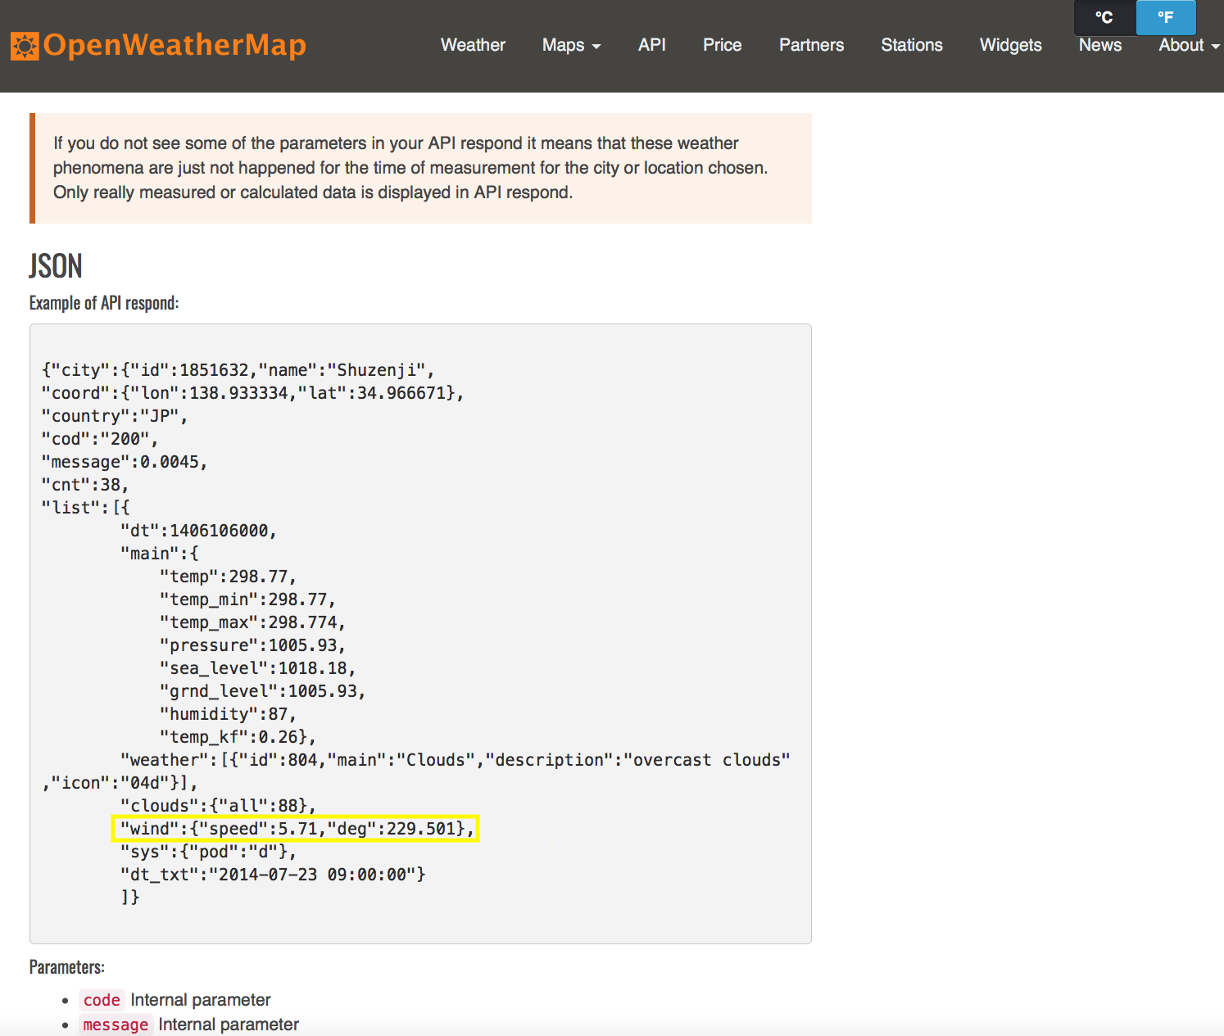The width and height of the screenshot is (1224, 1036).
Task: Click the "coord" line with lon and lat
Action: (252, 393)
